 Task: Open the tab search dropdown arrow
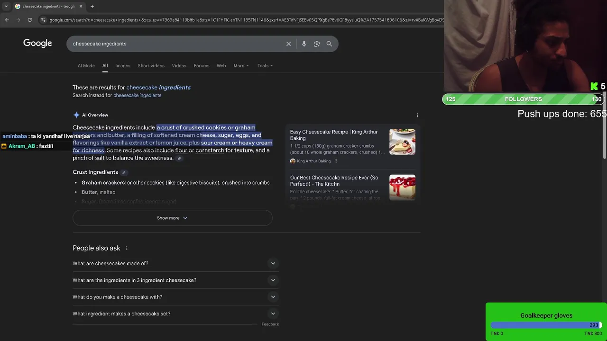pyautogui.click(x=6, y=6)
